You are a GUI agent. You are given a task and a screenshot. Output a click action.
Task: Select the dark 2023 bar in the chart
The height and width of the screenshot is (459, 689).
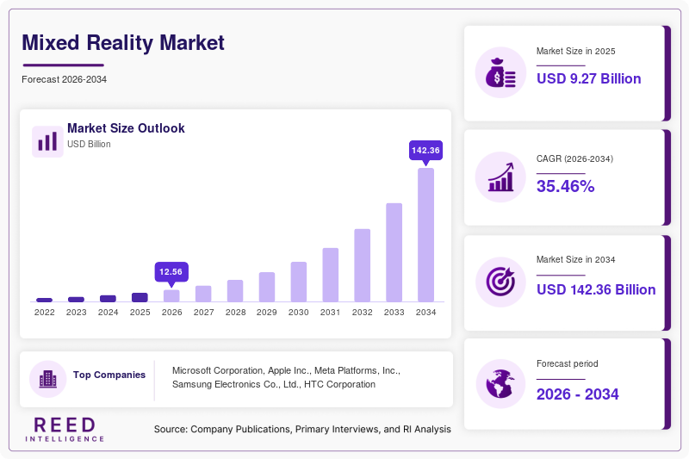(76, 300)
